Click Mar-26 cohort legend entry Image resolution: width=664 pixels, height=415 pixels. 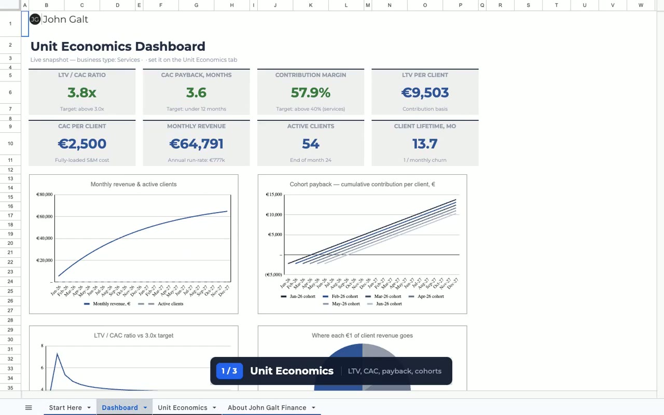click(x=383, y=297)
